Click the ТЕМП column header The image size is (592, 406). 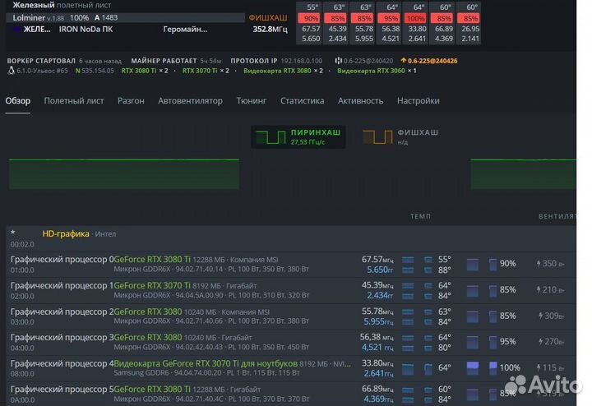(x=421, y=216)
